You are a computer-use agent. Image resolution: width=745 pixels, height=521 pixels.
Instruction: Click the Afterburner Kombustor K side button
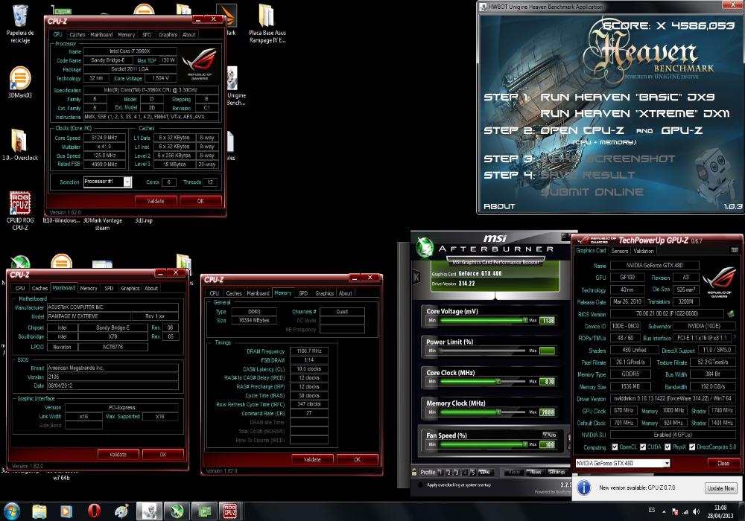coord(416,277)
